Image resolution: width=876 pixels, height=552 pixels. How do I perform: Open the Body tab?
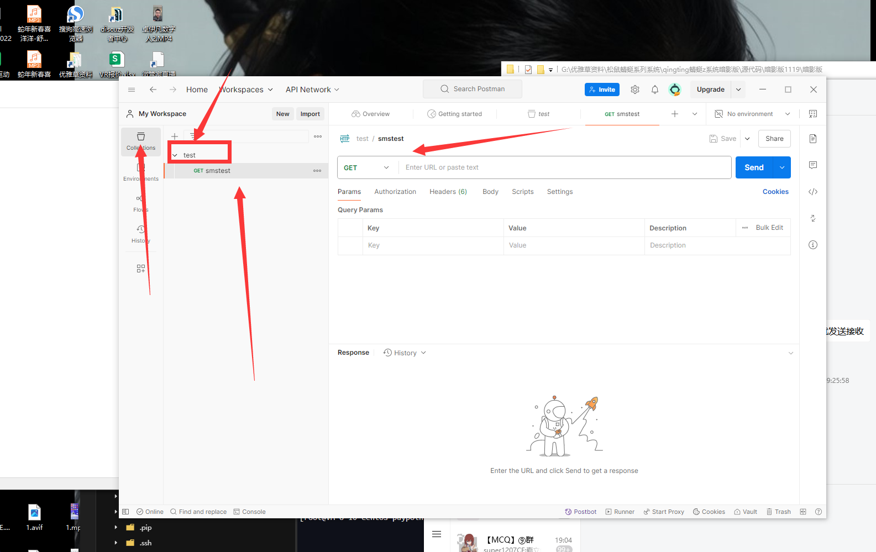pyautogui.click(x=490, y=192)
